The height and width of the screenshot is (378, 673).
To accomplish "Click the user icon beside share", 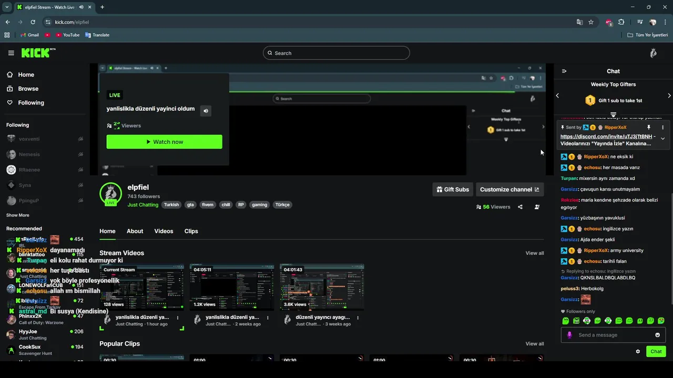I will tap(537, 207).
